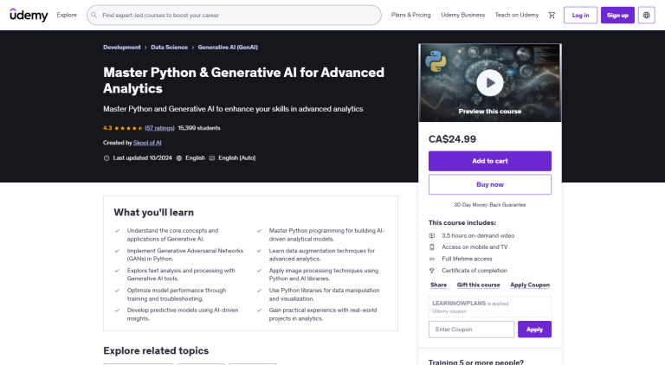Navigate to Development breadcrumb
The height and width of the screenshot is (365, 665).
point(122,48)
